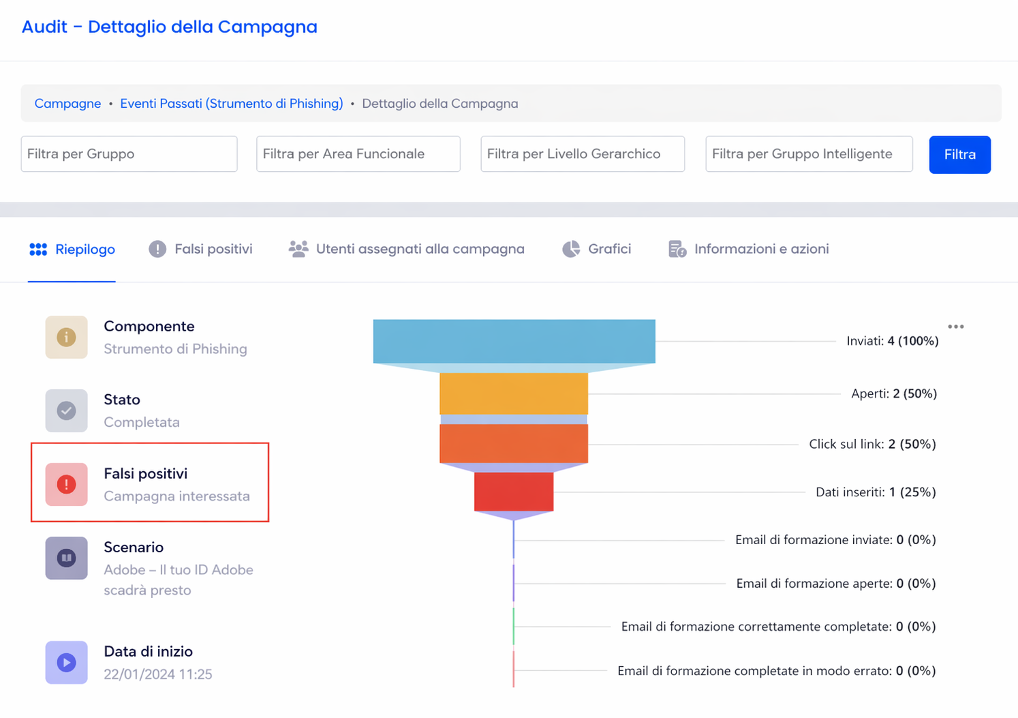Open the Filtra per Livello Gerarchico field

583,154
